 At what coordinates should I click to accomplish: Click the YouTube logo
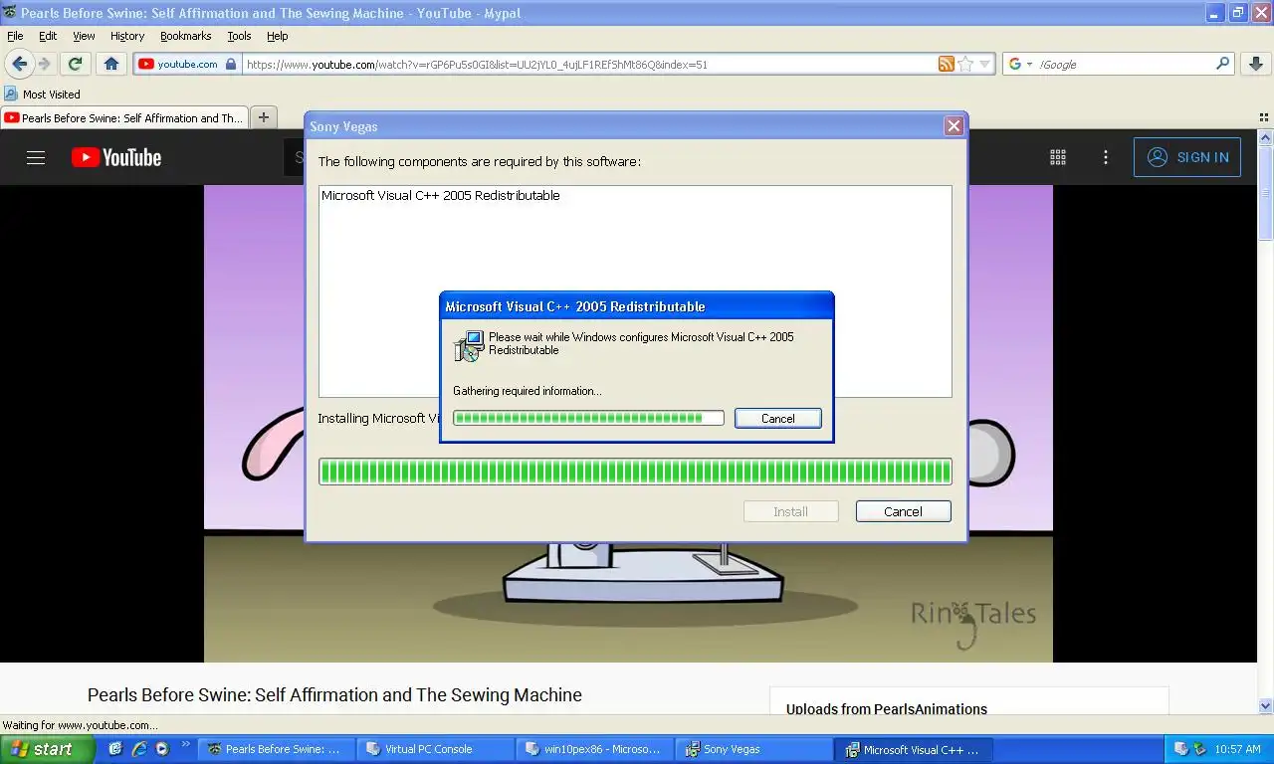coord(115,157)
